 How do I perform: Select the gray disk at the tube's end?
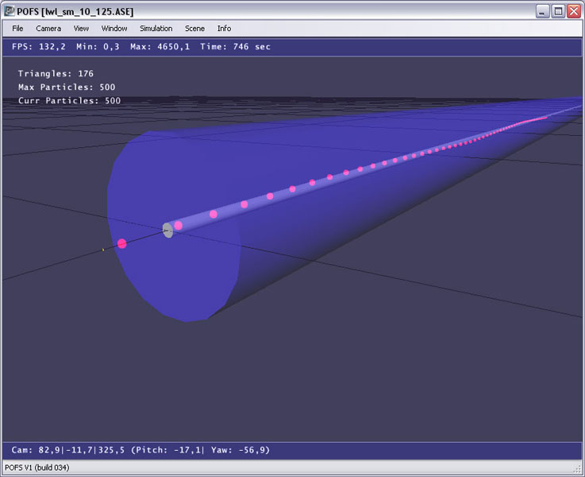coord(167,230)
